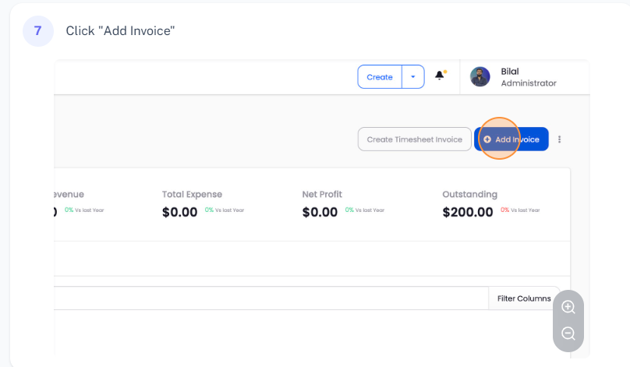
Task: Select the Total Expense $0.00 amount
Action: point(179,212)
